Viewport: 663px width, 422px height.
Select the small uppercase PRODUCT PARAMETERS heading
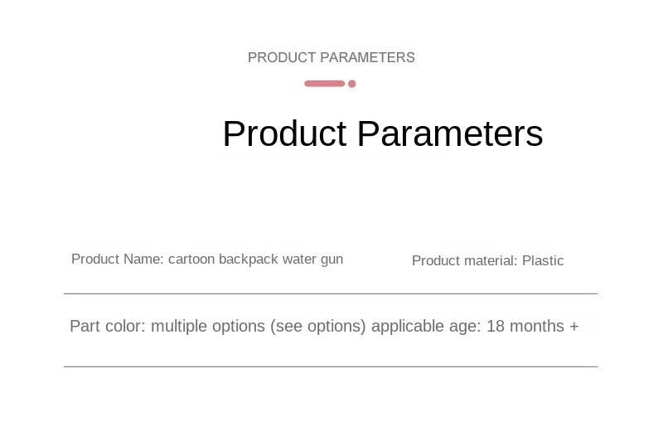331,57
